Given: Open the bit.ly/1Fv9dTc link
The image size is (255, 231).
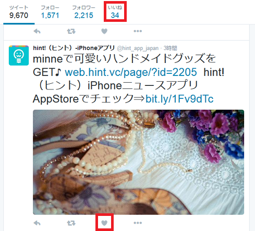Looking at the screenshot, I should pos(179,99).
